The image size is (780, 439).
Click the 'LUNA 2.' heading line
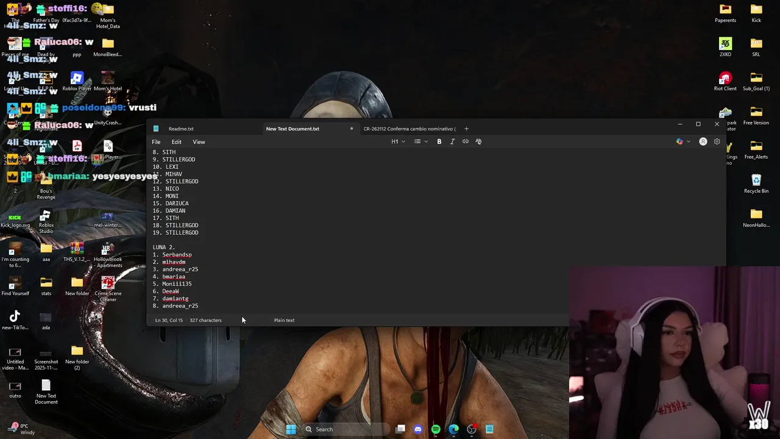point(163,248)
